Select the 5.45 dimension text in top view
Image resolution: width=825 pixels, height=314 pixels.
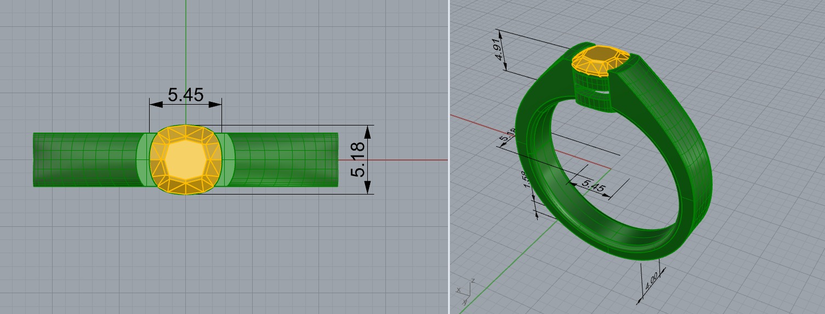(185, 95)
